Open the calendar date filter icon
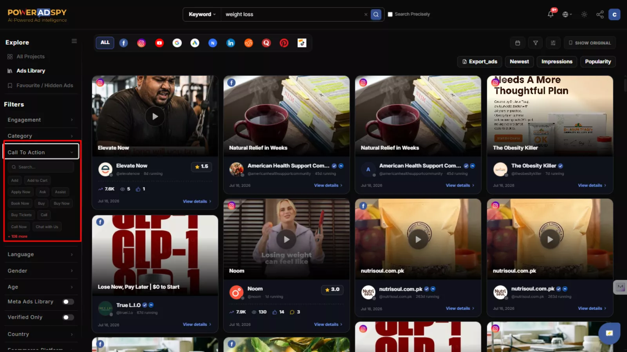627x352 pixels. [518, 43]
